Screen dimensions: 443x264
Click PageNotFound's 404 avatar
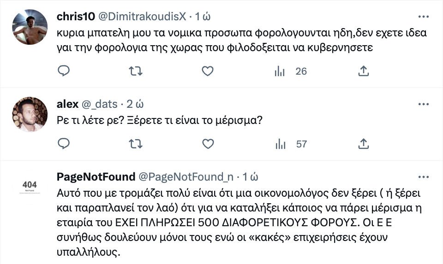coord(30,187)
